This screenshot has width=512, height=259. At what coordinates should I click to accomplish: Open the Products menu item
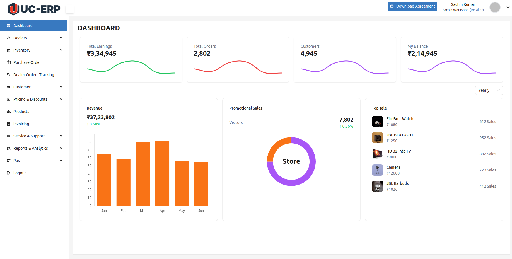coord(34,112)
